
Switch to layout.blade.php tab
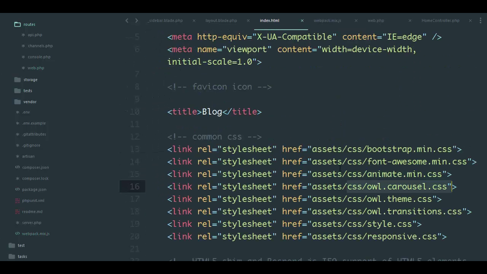[221, 21]
